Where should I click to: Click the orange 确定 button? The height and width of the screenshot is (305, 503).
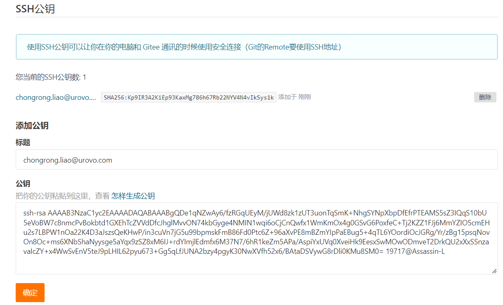coord(30,293)
